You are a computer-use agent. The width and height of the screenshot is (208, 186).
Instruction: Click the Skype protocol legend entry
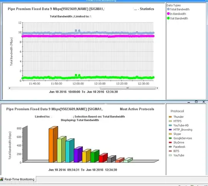tap(175, 134)
